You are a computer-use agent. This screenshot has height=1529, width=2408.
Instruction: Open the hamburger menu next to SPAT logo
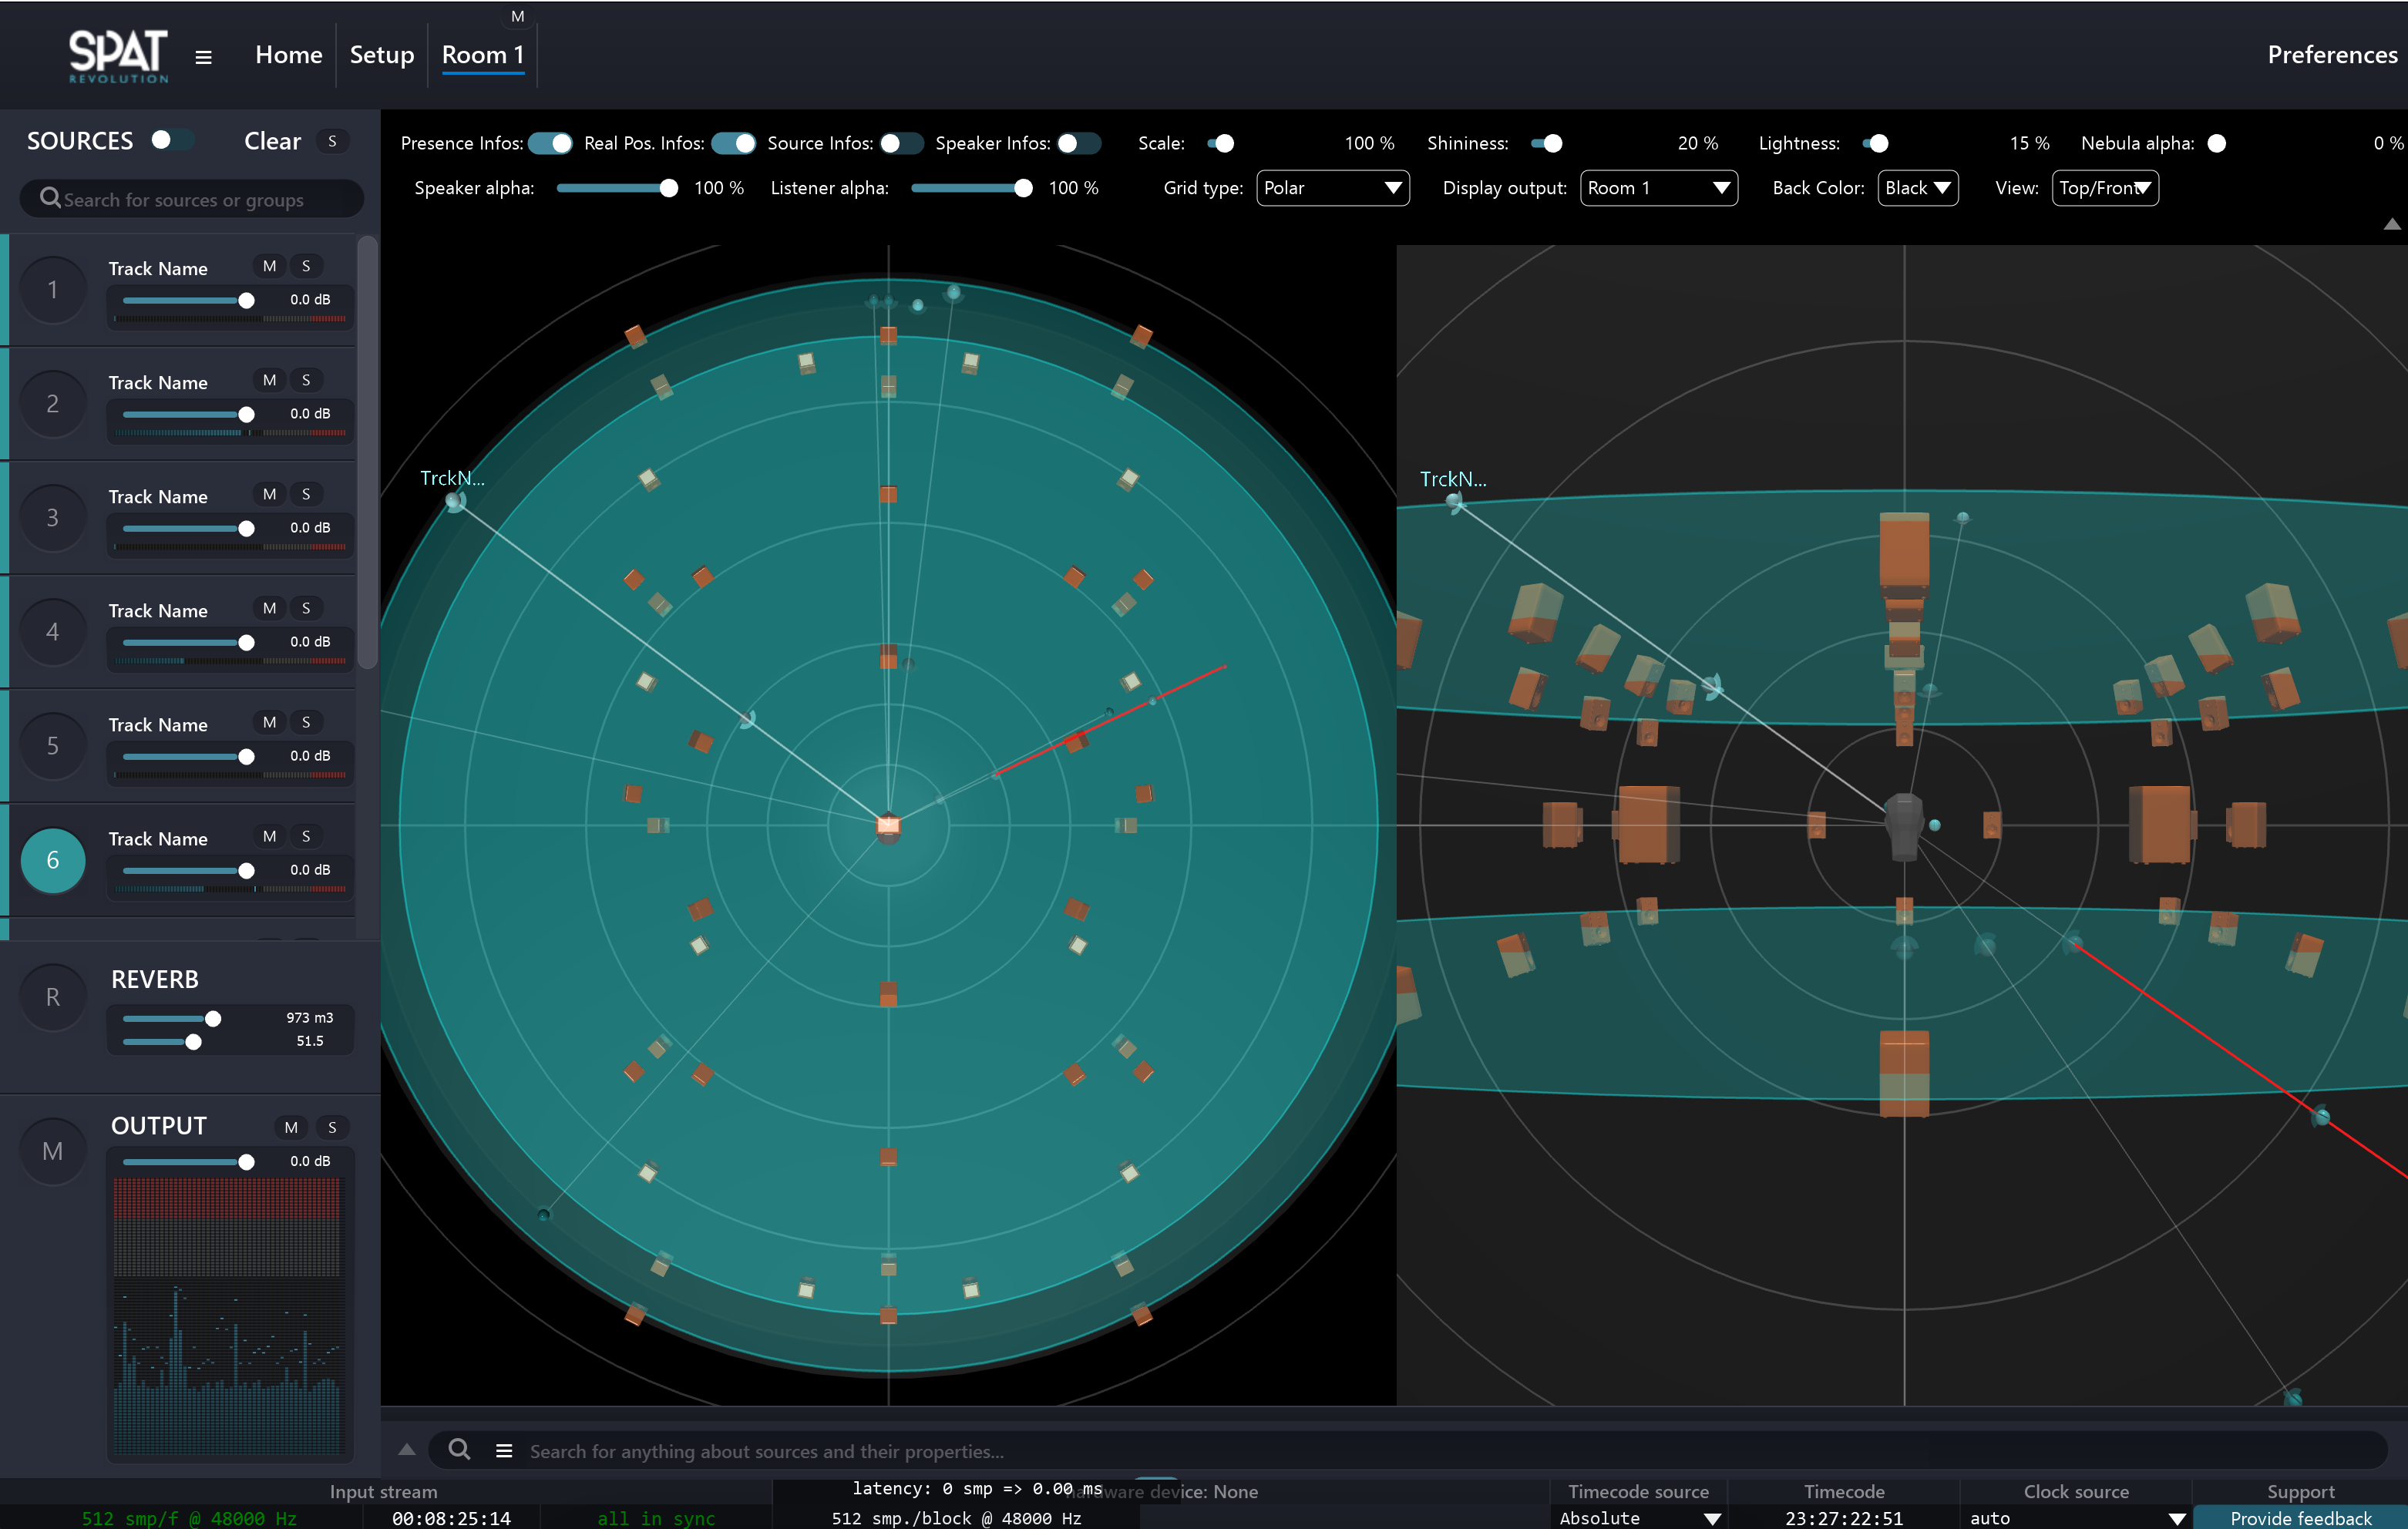click(203, 57)
